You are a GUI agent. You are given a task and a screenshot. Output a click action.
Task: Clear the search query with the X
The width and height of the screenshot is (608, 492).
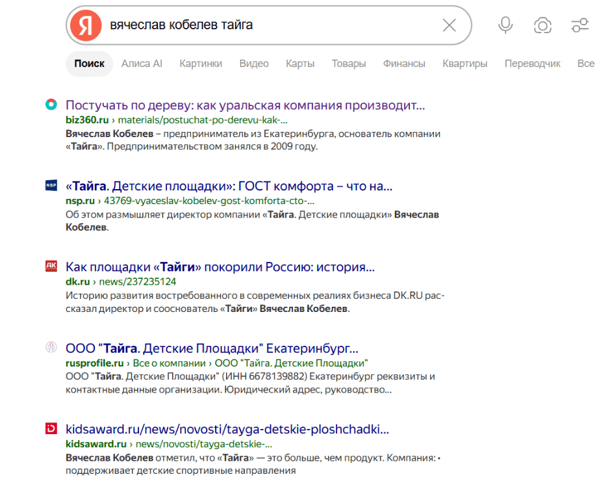coord(449,25)
